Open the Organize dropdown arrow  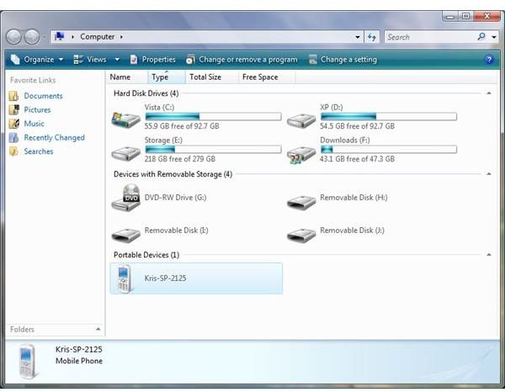(61, 60)
